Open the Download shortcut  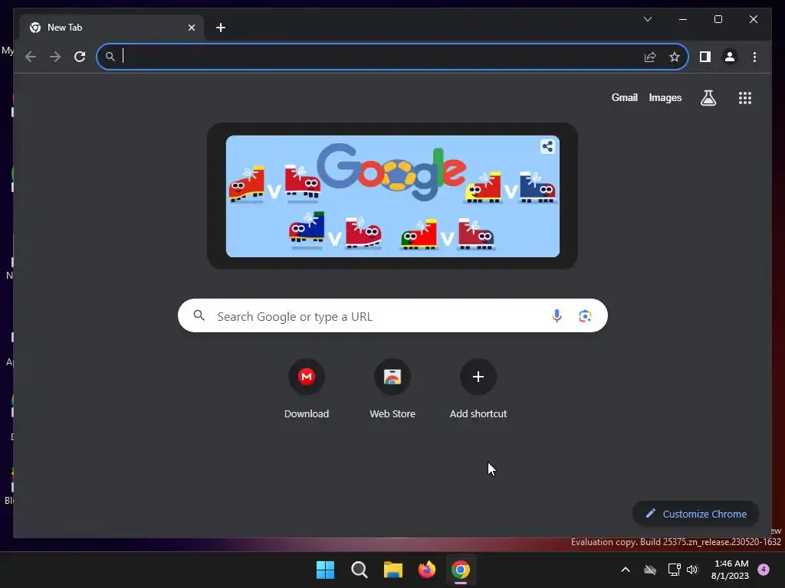coord(307,389)
